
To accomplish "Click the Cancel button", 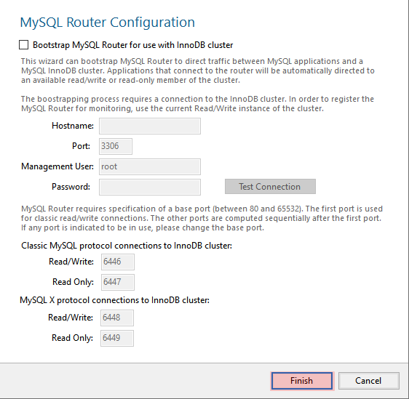I will point(369,381).
